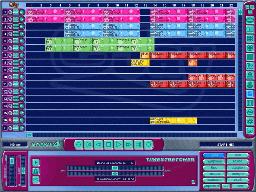
Task: Toggle loop playback in the transport bar
Action: click(78, 144)
